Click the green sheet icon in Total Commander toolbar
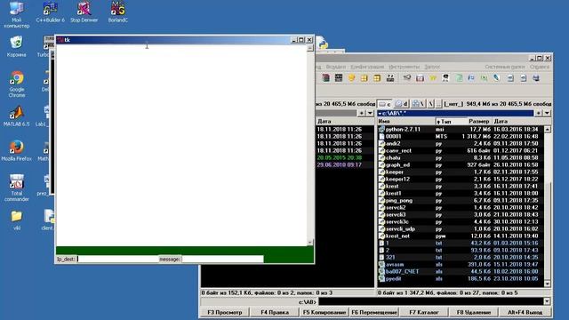This screenshot has height=320, width=569. (x=459, y=78)
